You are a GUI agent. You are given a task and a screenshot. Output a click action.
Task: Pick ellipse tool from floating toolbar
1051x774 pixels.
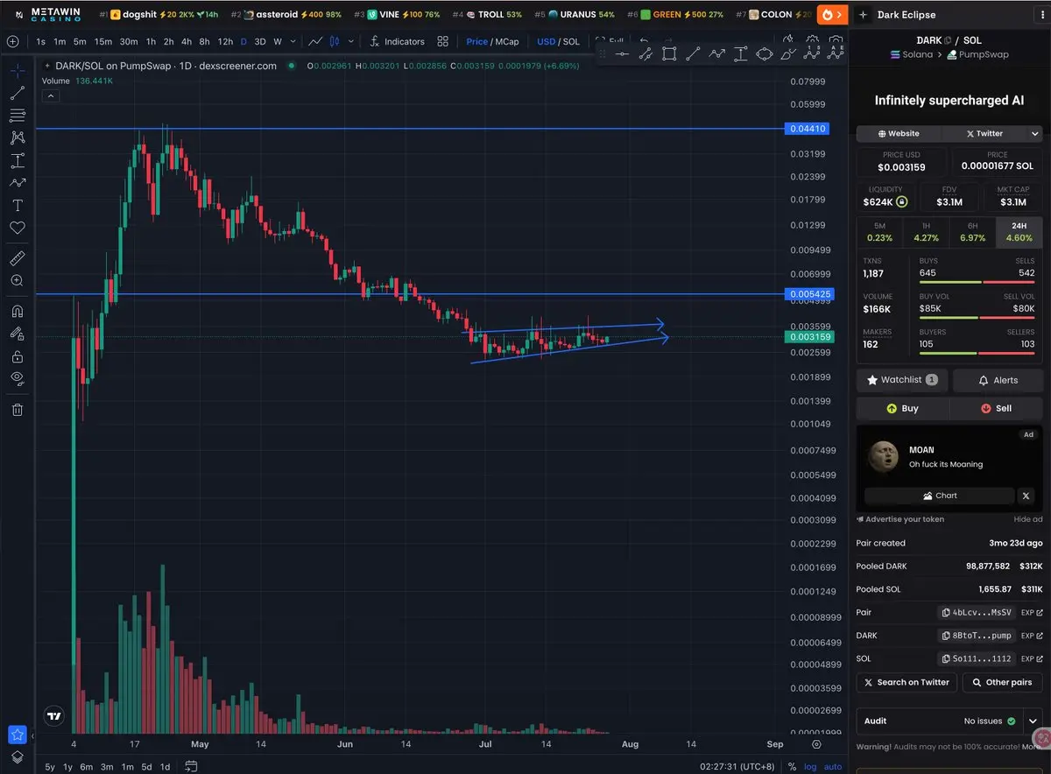coord(764,53)
